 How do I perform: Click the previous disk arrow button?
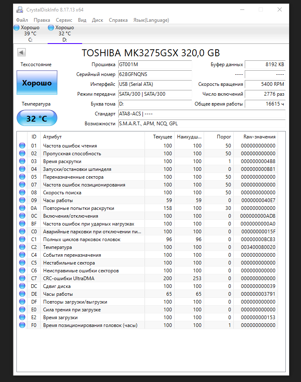coord(21,52)
